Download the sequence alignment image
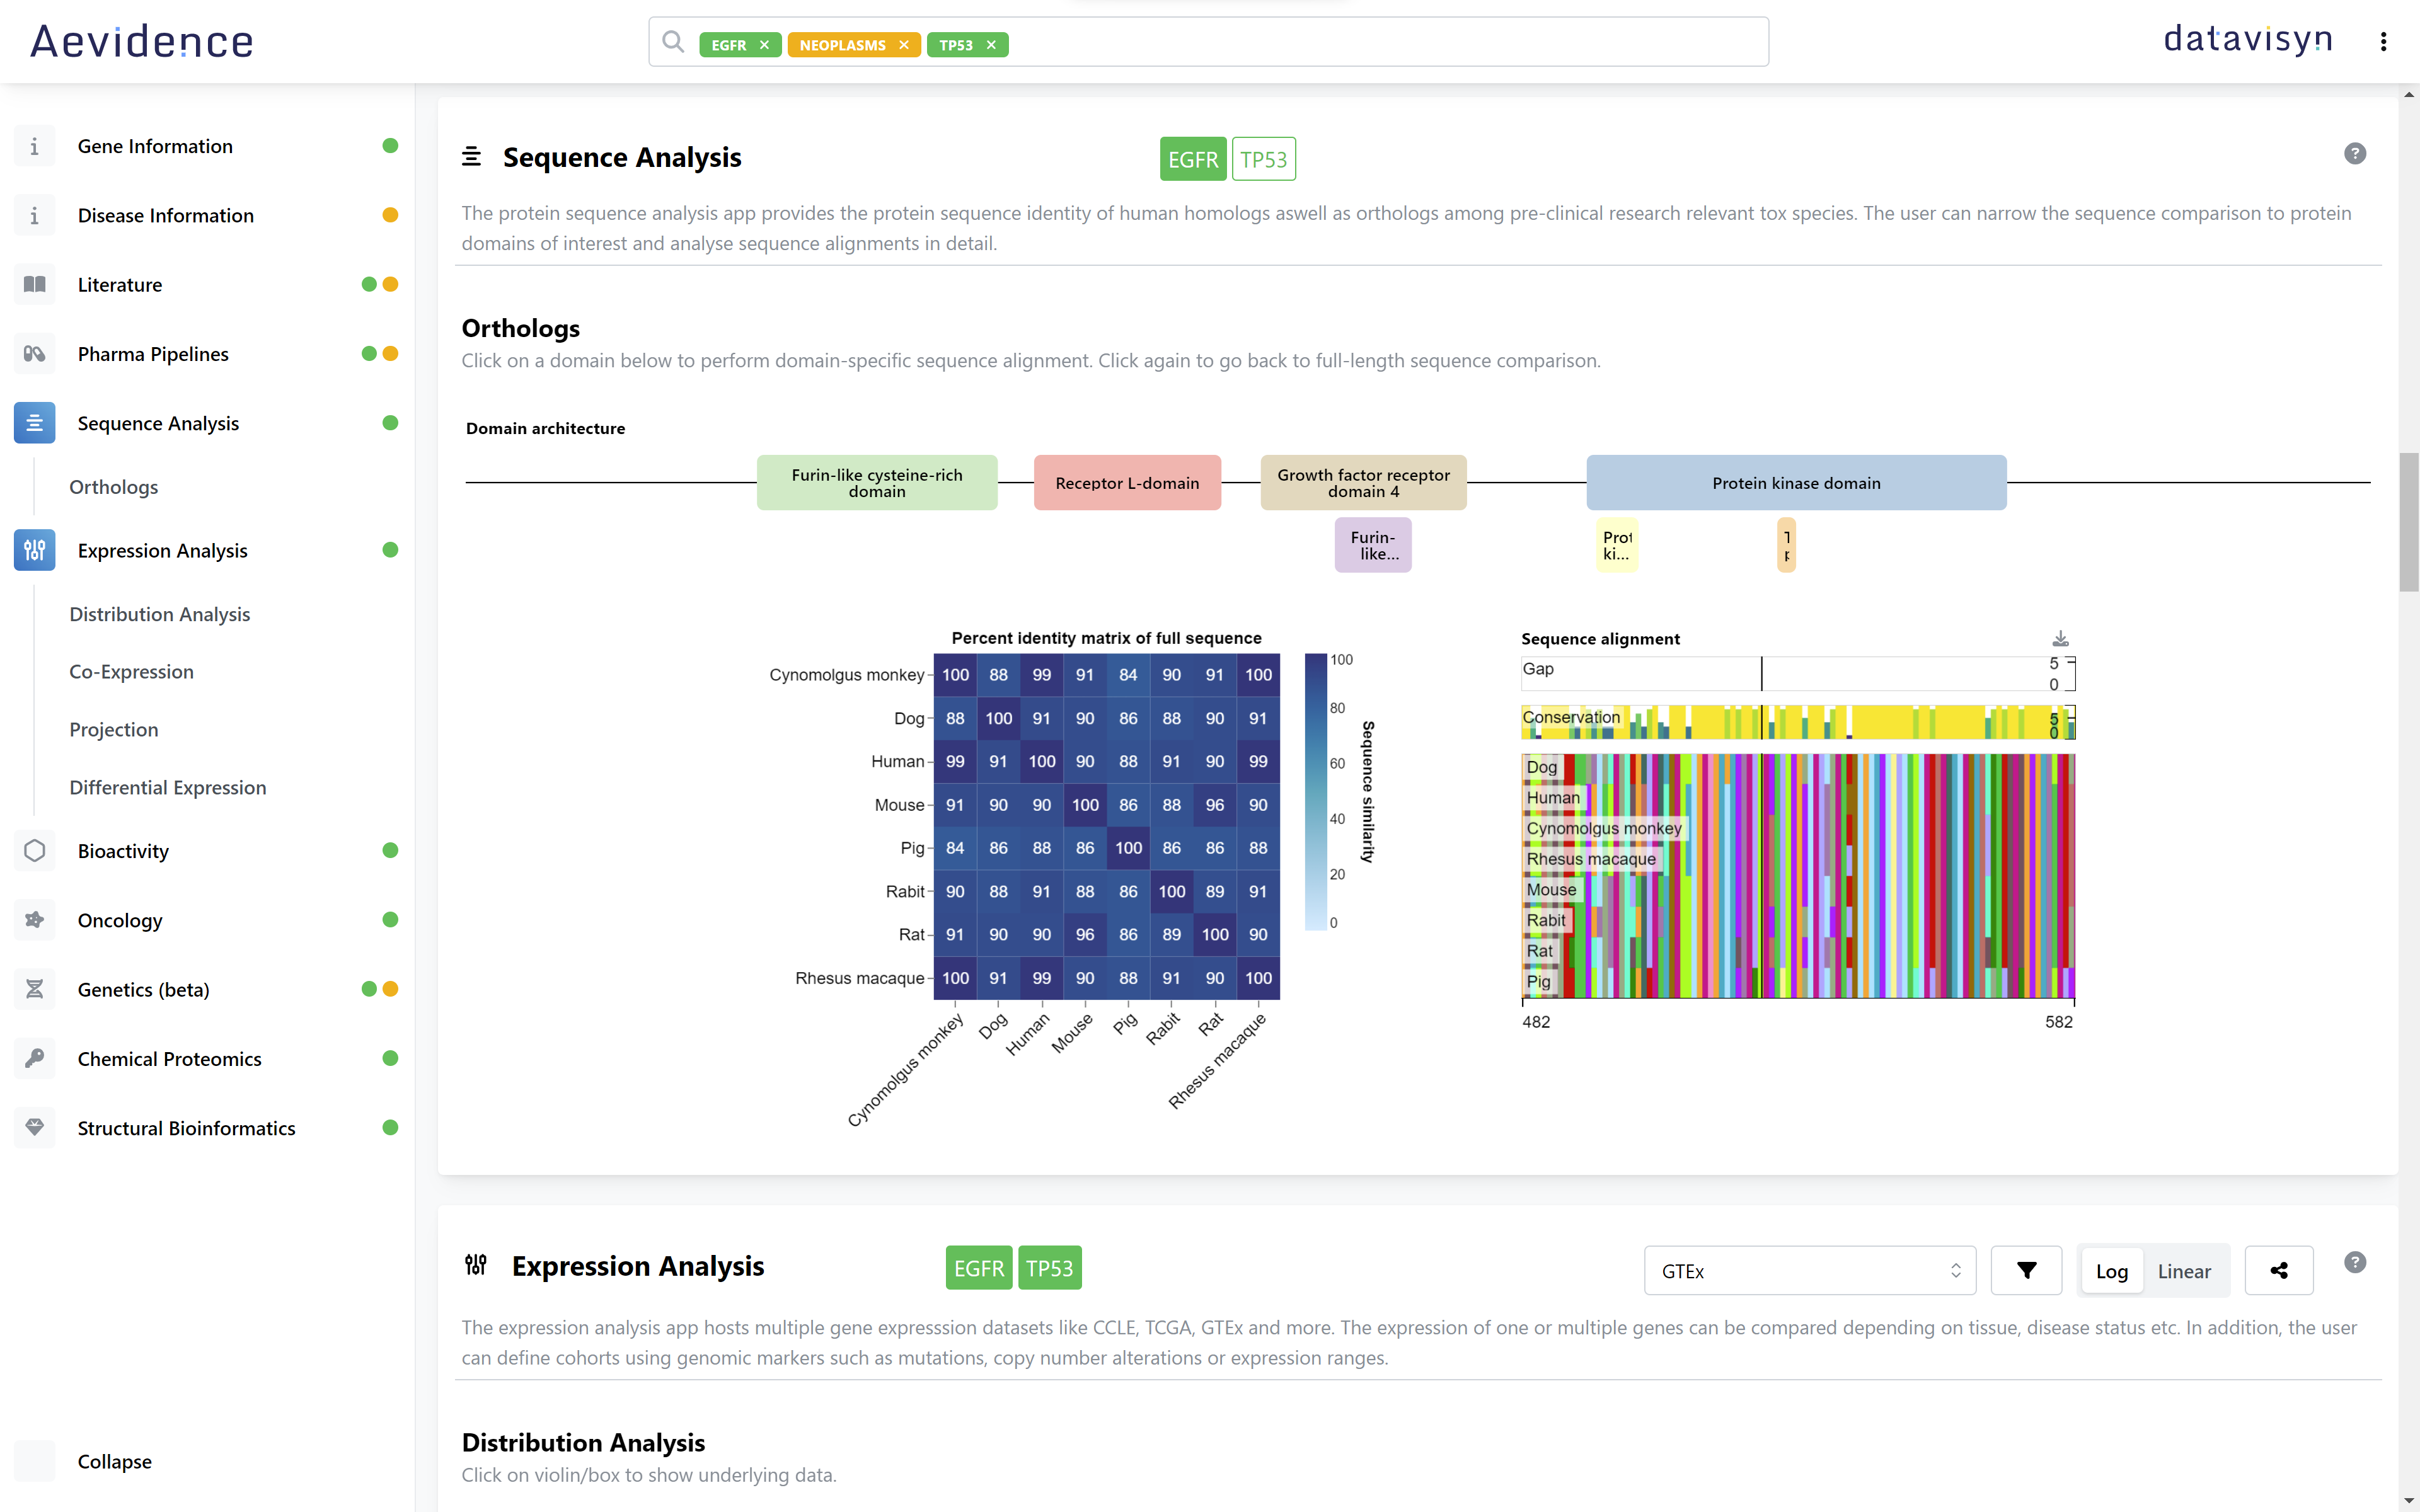The width and height of the screenshot is (2420, 1512). (x=2060, y=639)
